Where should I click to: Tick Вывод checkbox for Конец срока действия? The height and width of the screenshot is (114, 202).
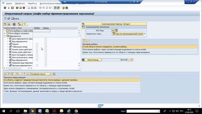[46, 52]
